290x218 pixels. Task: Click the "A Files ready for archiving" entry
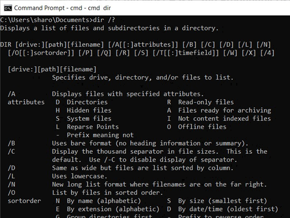click(219, 110)
